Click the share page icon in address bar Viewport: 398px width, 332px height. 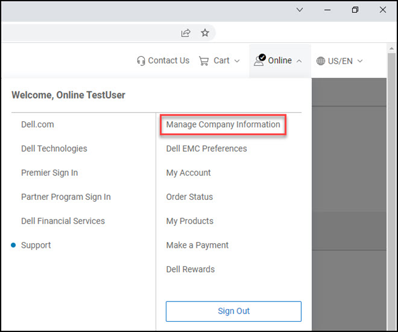[x=186, y=33]
